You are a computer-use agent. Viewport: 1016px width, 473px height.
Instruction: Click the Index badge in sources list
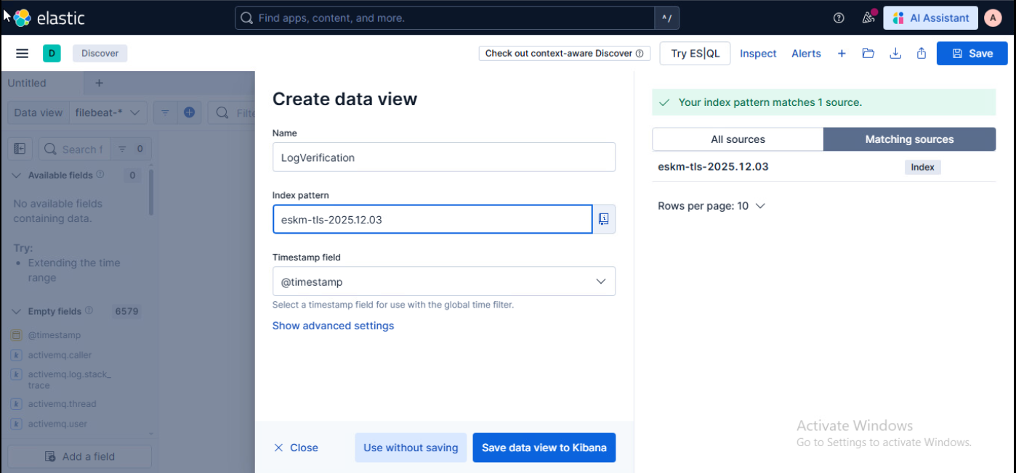coord(922,167)
